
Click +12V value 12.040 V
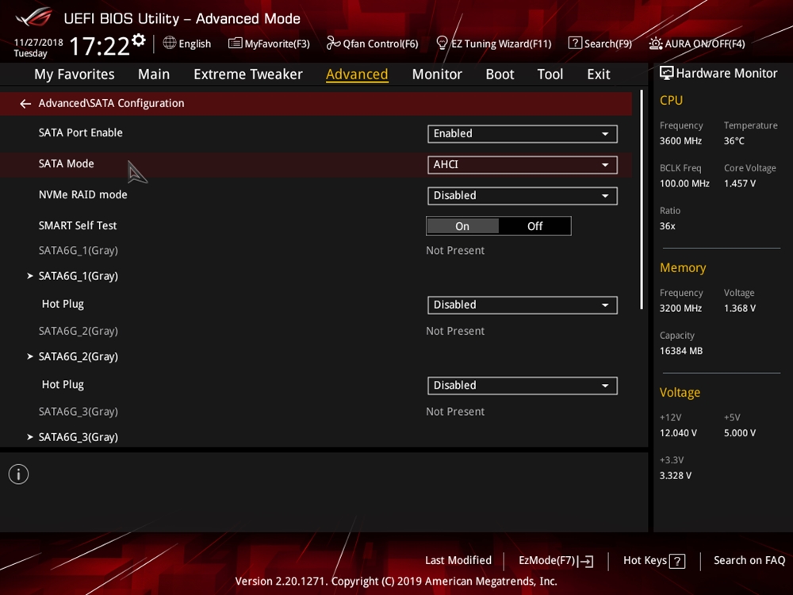pos(678,433)
